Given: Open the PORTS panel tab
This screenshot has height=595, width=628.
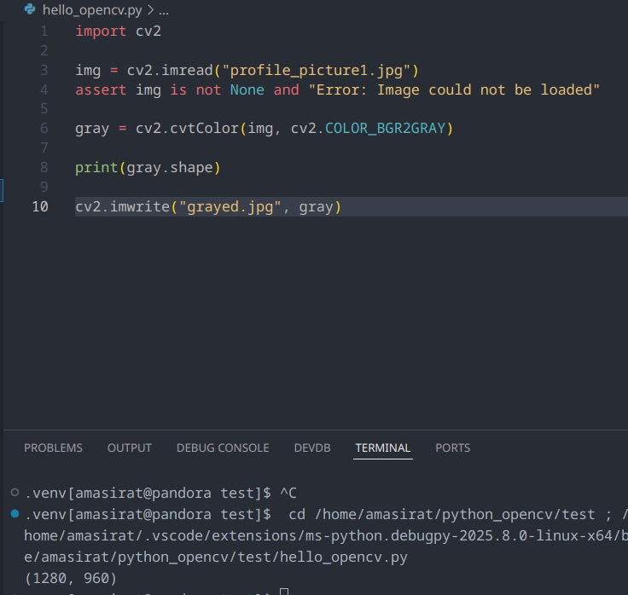Looking at the screenshot, I should click(x=452, y=448).
